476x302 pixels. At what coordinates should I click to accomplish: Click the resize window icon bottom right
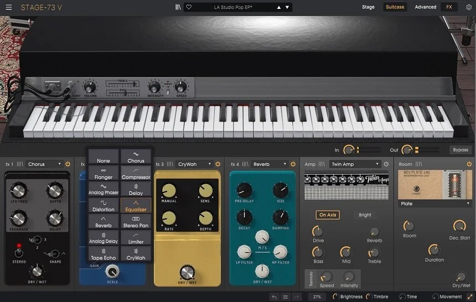470,297
